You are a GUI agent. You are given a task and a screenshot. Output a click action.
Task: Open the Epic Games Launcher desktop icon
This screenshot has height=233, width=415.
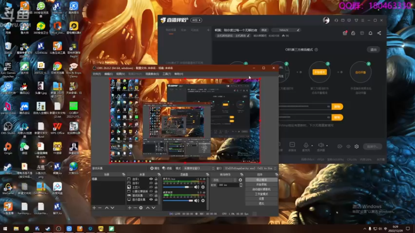pos(8,70)
